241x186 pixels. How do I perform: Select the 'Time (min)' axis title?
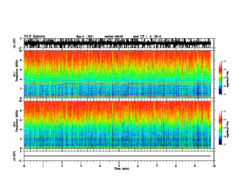(x=122, y=169)
